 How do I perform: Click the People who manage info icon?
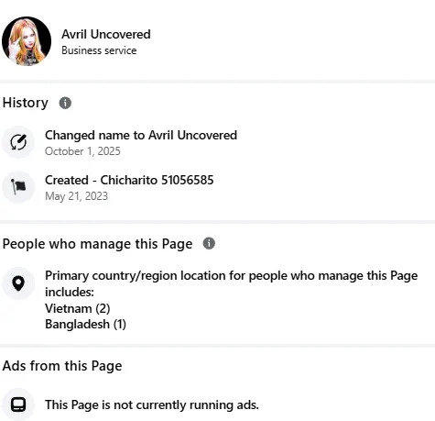click(x=209, y=243)
